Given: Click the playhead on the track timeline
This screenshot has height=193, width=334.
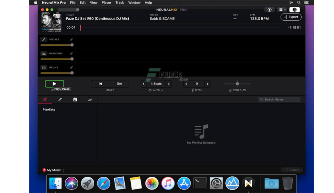Looking at the screenshot, I should click(x=81, y=28).
